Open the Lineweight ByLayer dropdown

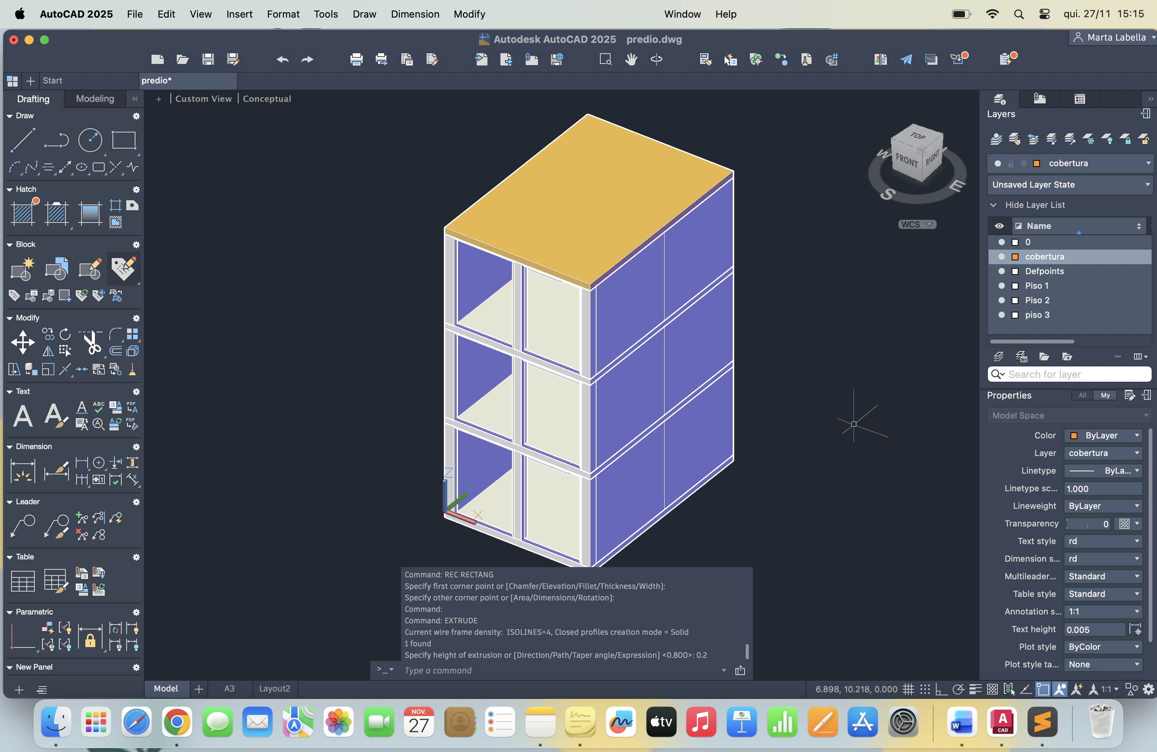tap(1103, 506)
